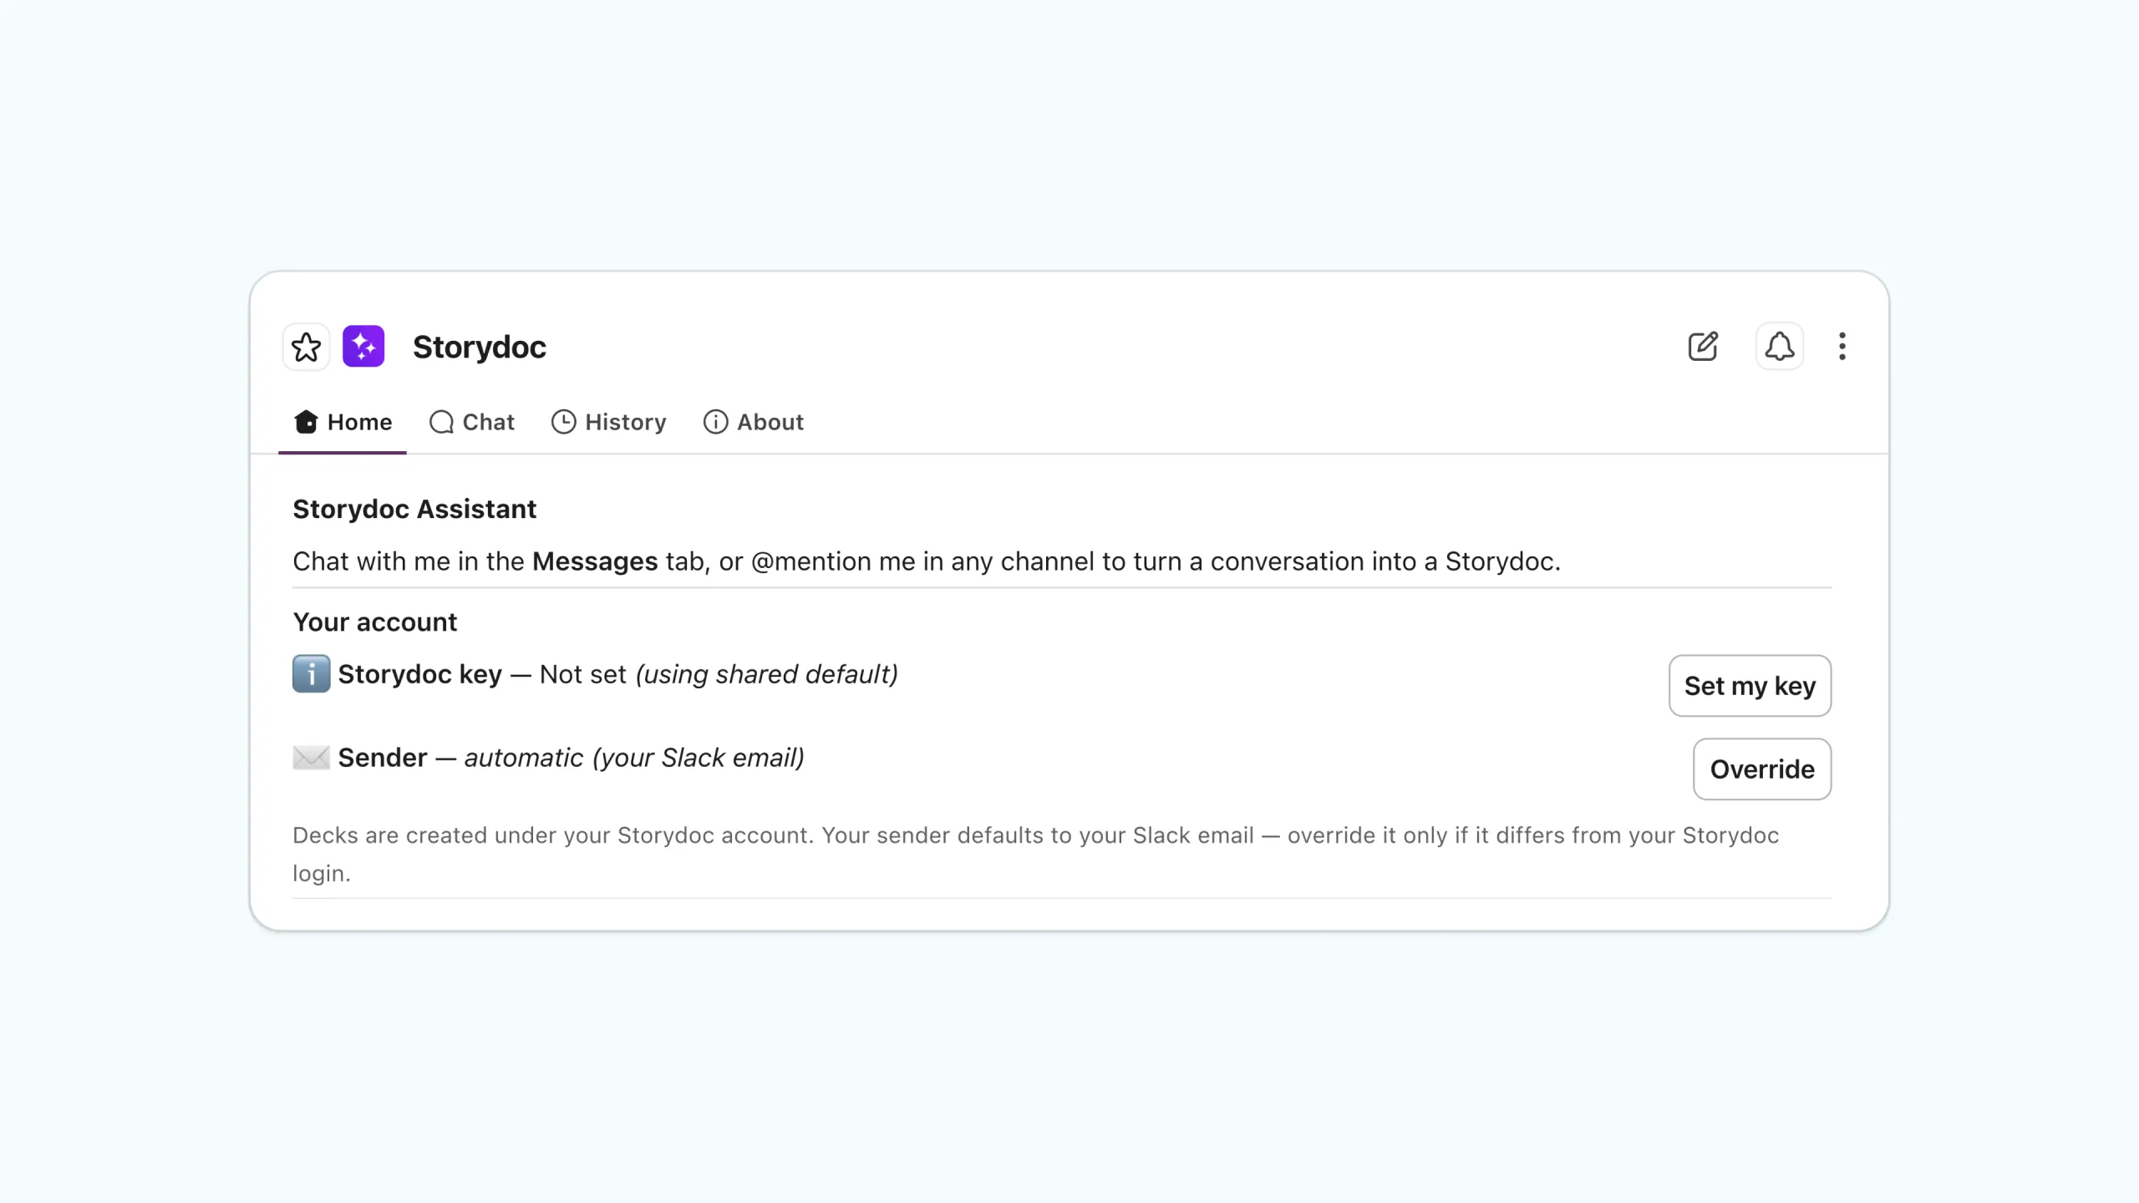
Task: Click the "(using shared default)" text
Action: coord(767,674)
